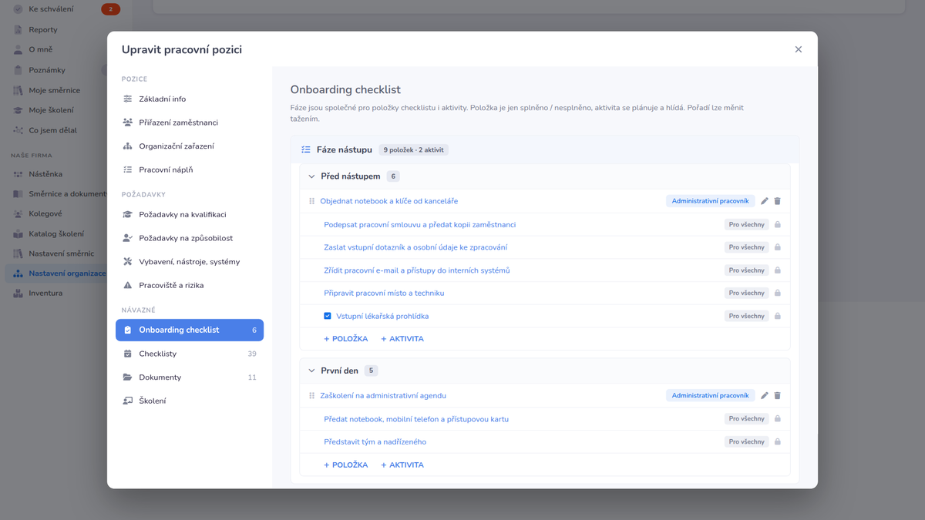Add an AKTIVITA in Před nástupem
The width and height of the screenshot is (925, 520).
coord(402,339)
